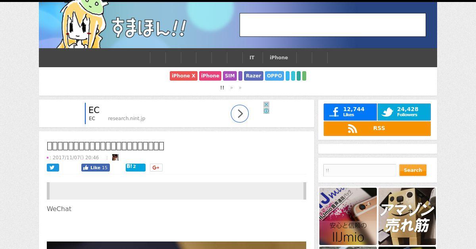
Task: Click the !! breadcrumb home link
Action: click(222, 88)
